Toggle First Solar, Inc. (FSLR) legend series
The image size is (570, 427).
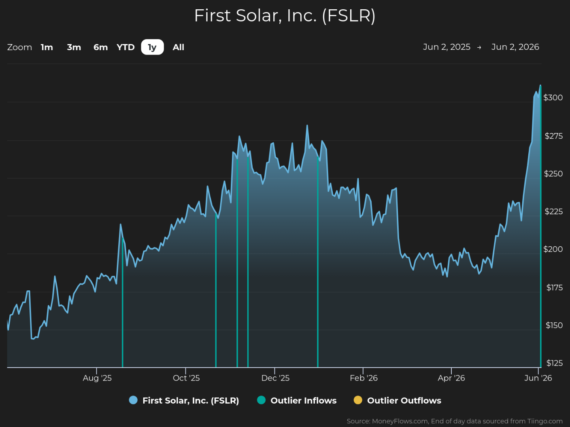[184, 400]
